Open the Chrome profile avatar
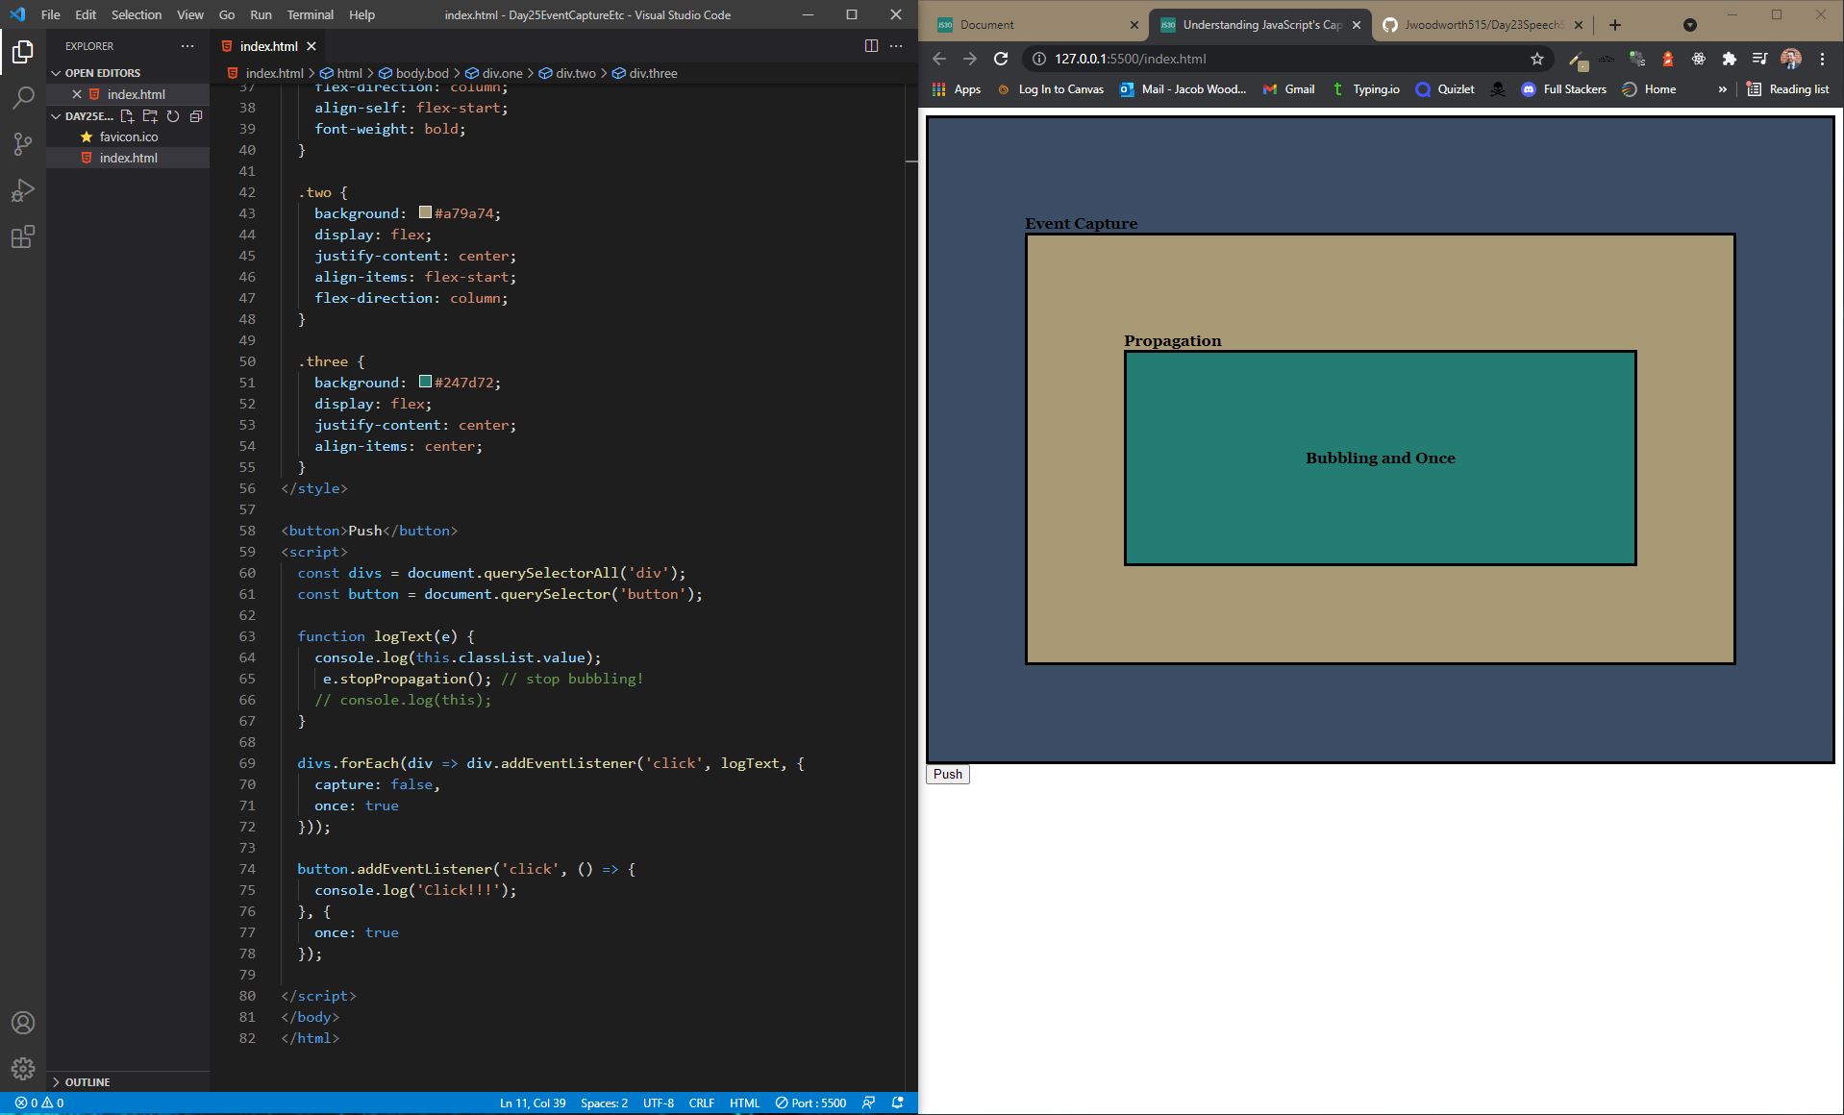The height and width of the screenshot is (1115, 1844). tap(1791, 59)
